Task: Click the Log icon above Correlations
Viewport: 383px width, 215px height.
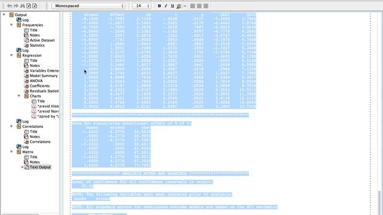Action: pyautogui.click(x=19, y=121)
